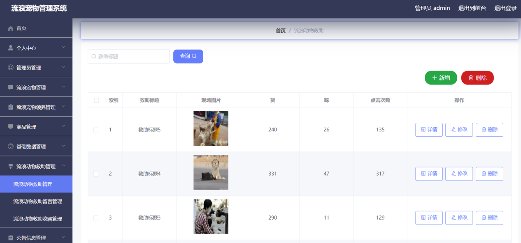Click the 管理员管理 sidebar icon
The image size is (521, 243).
coord(10,67)
